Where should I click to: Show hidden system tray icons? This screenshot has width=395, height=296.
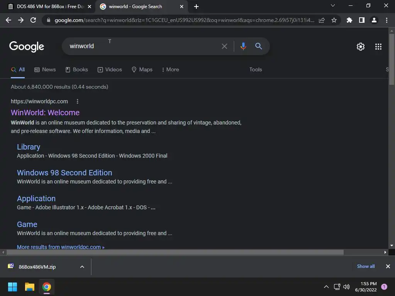coord(326,287)
